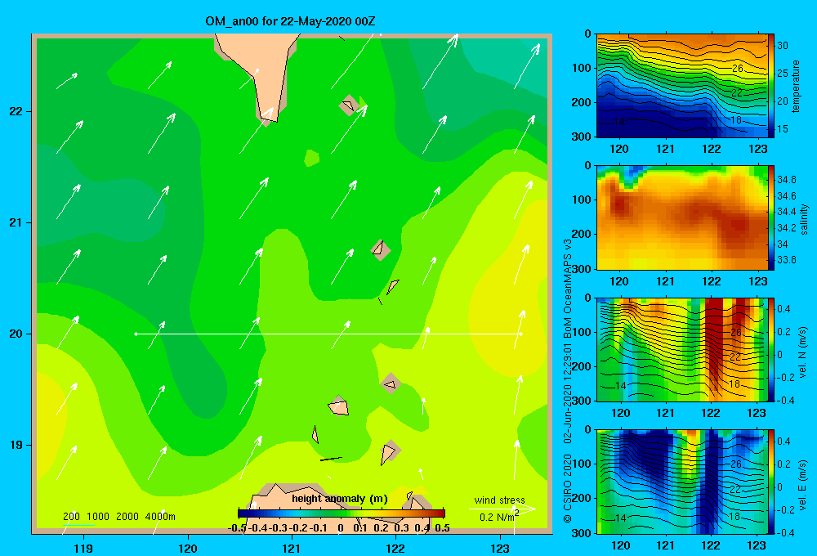Click the '26' isotherm label in temperature panel
Viewport: 817px width, 556px height.
737,69
